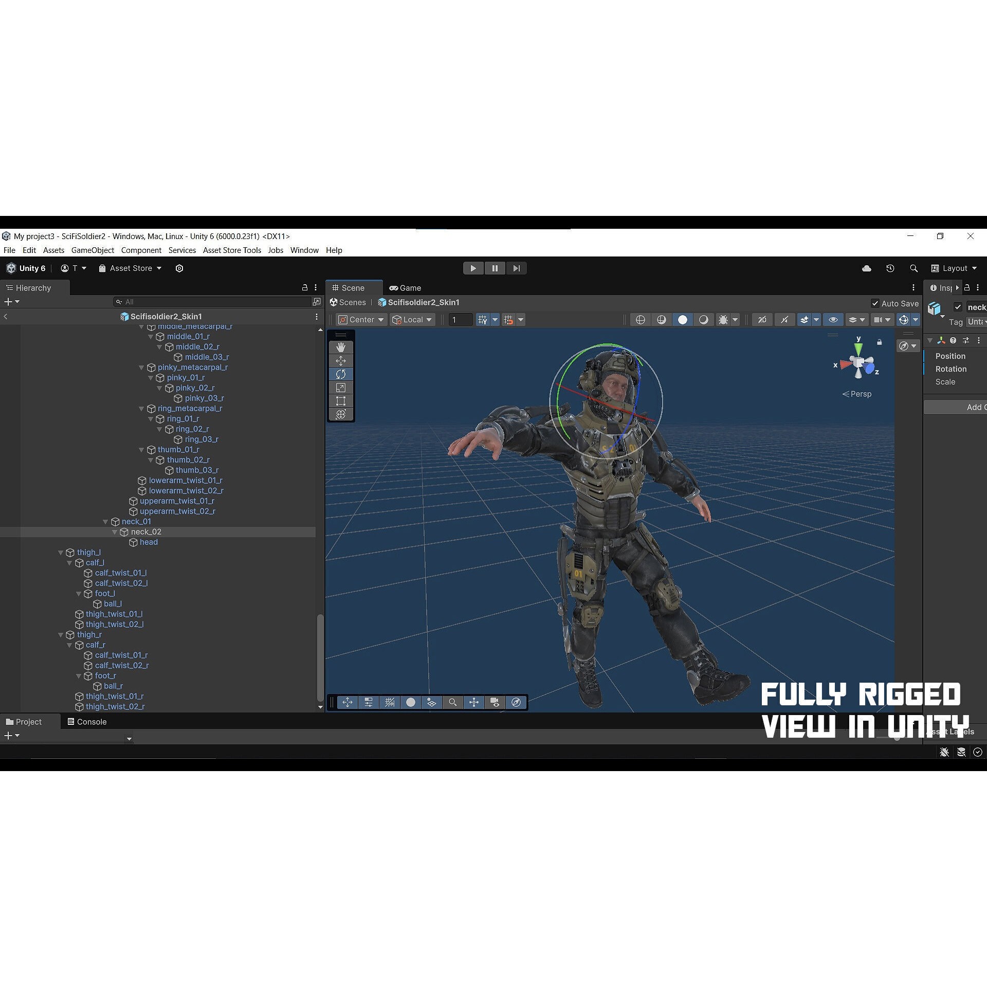
Task: Click the debug draw mode bug icon
Action: pyautogui.click(x=723, y=320)
